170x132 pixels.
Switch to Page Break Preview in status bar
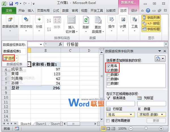click(113, 129)
